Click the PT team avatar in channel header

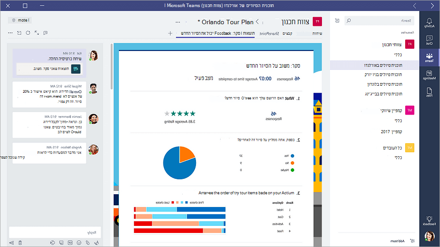(x=318, y=21)
